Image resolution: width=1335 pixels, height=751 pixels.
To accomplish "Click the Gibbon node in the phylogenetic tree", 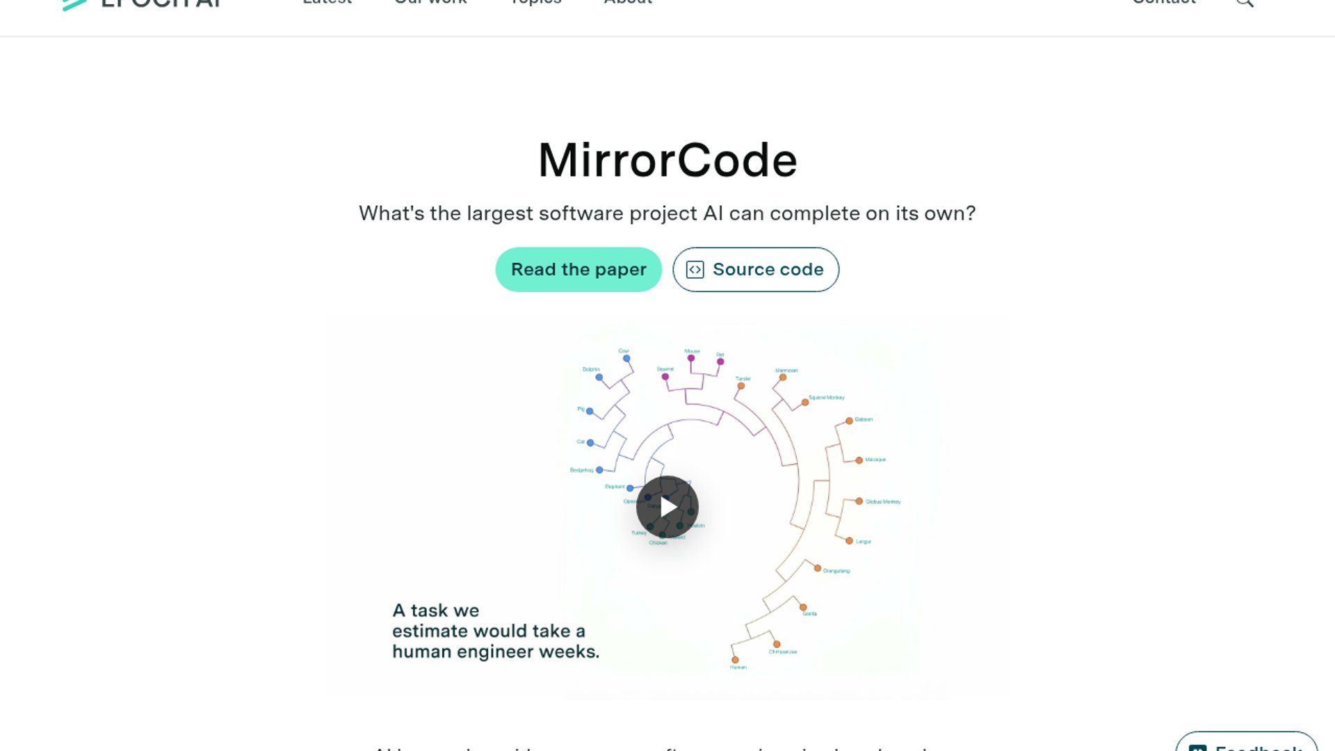I will coord(849,421).
